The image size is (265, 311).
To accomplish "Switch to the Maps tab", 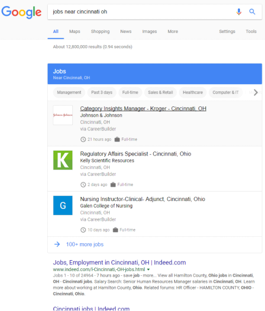I will pos(74,31).
